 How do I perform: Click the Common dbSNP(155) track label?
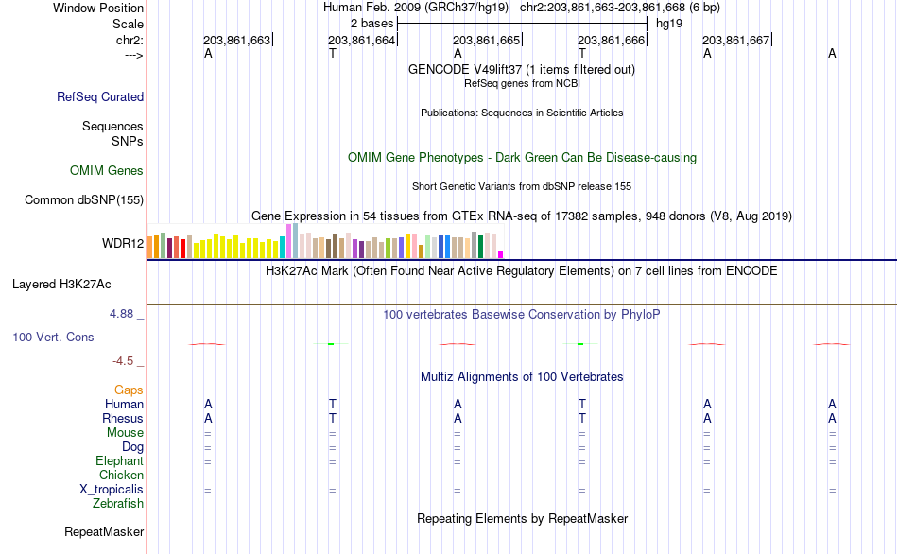pyautogui.click(x=84, y=199)
